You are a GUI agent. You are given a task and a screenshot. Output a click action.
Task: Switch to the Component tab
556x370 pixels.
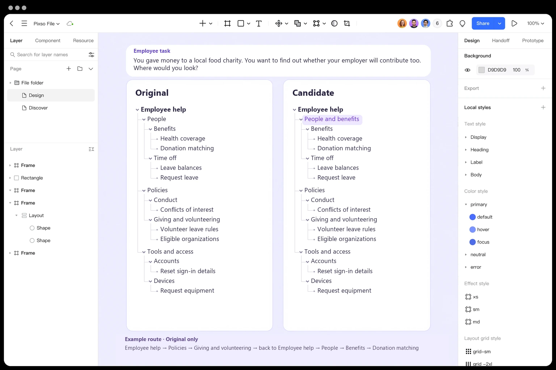click(48, 40)
